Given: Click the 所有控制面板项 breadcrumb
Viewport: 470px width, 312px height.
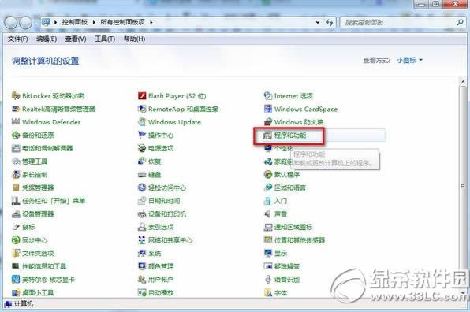Looking at the screenshot, I should pyautogui.click(x=122, y=22).
